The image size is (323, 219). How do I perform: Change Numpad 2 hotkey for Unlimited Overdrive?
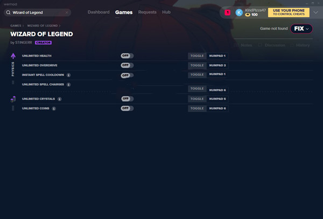[x=217, y=65]
